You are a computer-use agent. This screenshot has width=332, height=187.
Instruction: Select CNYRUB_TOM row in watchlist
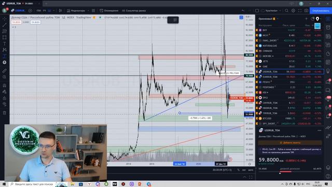290,103
